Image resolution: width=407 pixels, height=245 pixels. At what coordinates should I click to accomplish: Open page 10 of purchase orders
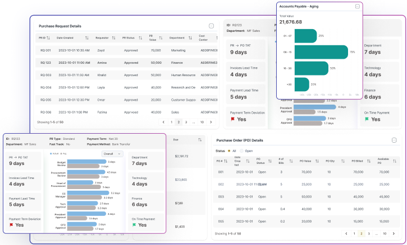pyautogui.click(x=385, y=233)
